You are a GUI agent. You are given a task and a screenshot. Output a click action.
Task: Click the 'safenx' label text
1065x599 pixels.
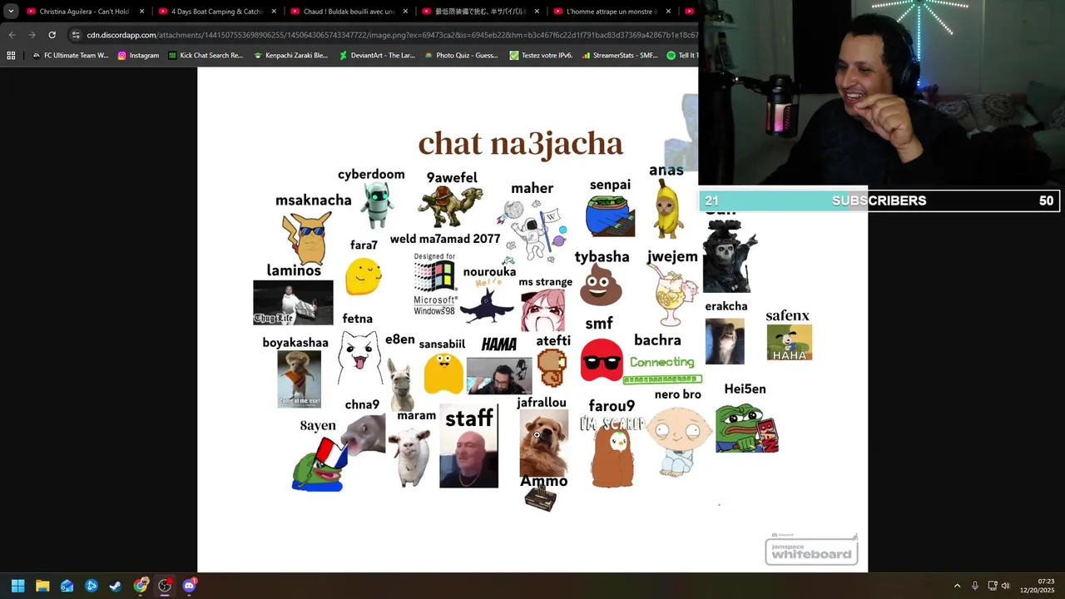787,316
